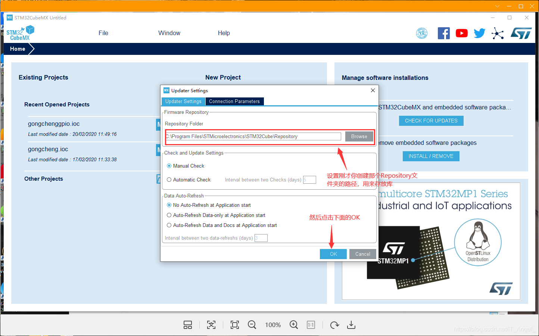Rotate the image with the viewer rotate icon
The image size is (539, 336).
coord(334,325)
